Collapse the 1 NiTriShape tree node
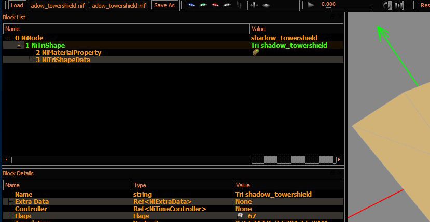Screen dimensions: 430x222 pos(19,46)
